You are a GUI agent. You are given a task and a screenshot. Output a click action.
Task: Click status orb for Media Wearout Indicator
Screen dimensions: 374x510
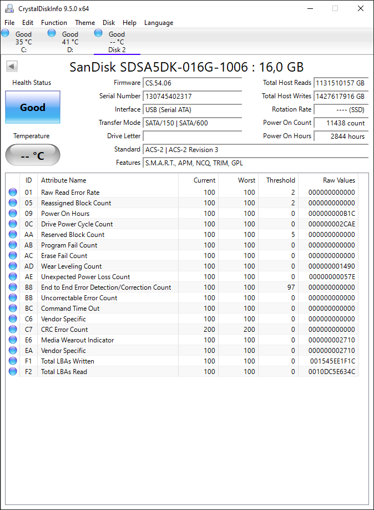click(13, 340)
